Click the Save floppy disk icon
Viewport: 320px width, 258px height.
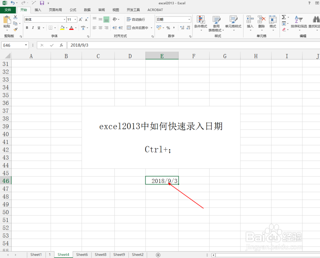tap(42, 3)
